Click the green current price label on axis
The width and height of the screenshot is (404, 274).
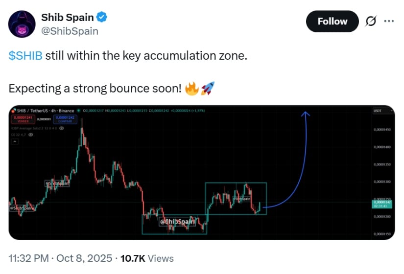point(383,203)
